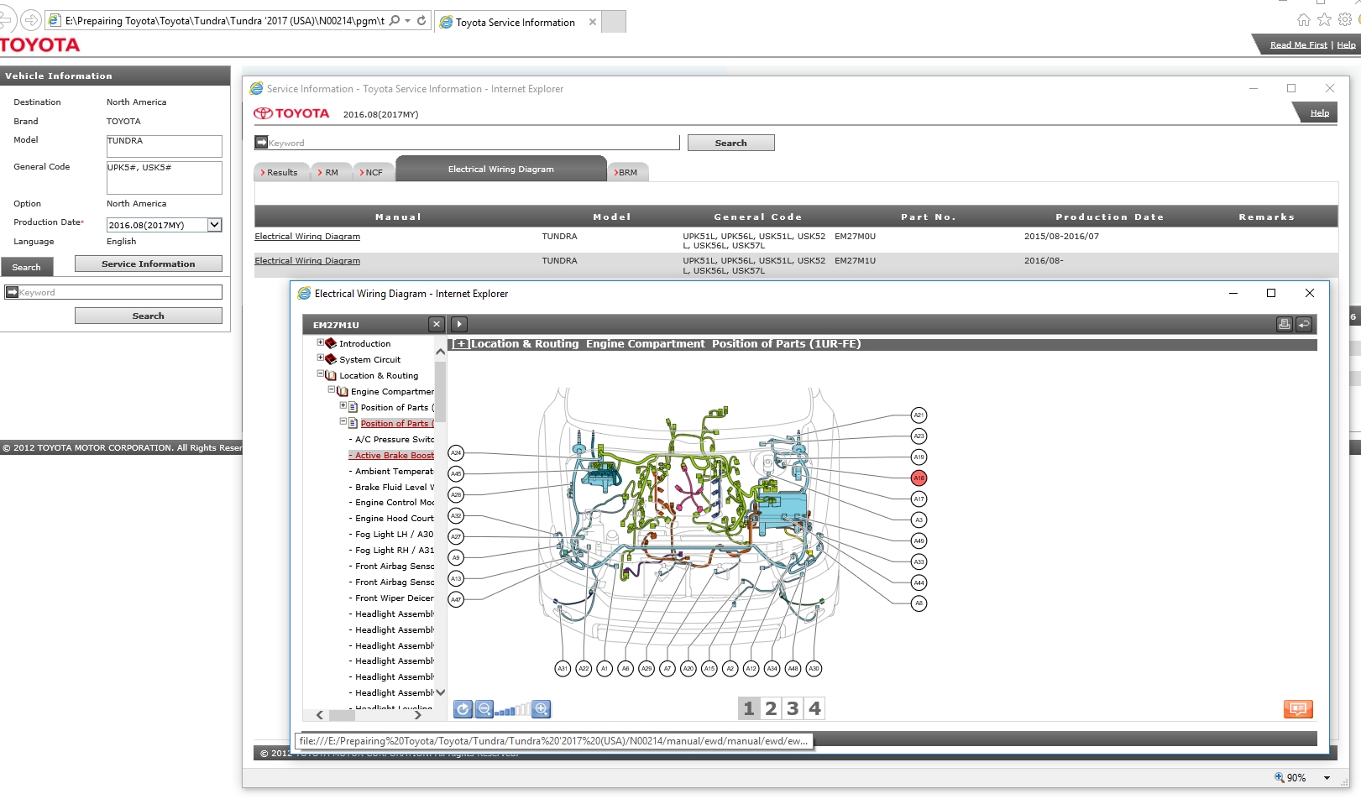Viewport: 1361px width, 799px height.
Task: Open the browser zoom level dropdown
Action: [x=1327, y=778]
